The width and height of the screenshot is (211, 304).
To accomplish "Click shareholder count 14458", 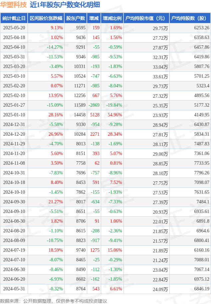I will pyautogui.click(x=80, y=115).
